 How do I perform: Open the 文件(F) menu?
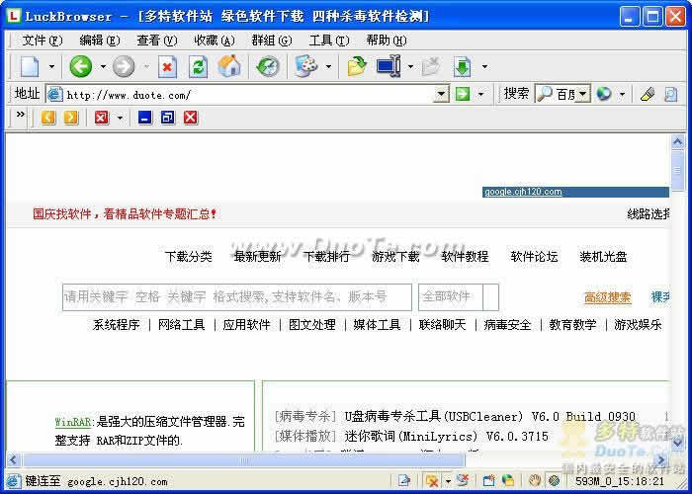42,41
